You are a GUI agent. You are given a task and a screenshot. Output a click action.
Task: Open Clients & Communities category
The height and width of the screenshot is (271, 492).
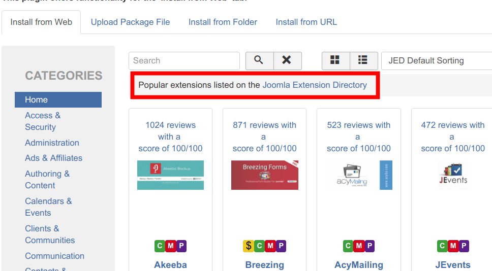coord(50,234)
